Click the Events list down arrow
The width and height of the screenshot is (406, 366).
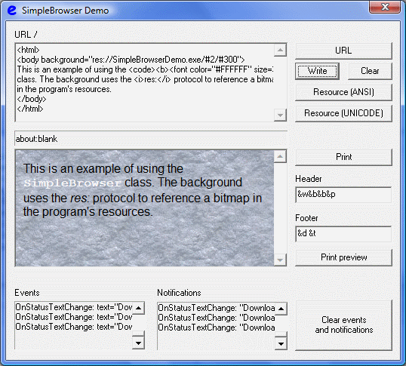click(139, 343)
